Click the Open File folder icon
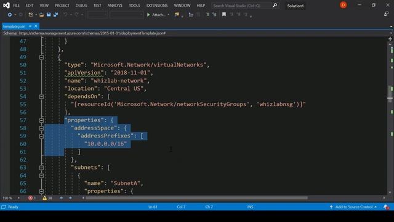This screenshot has width=394, height=222. click(x=42, y=15)
